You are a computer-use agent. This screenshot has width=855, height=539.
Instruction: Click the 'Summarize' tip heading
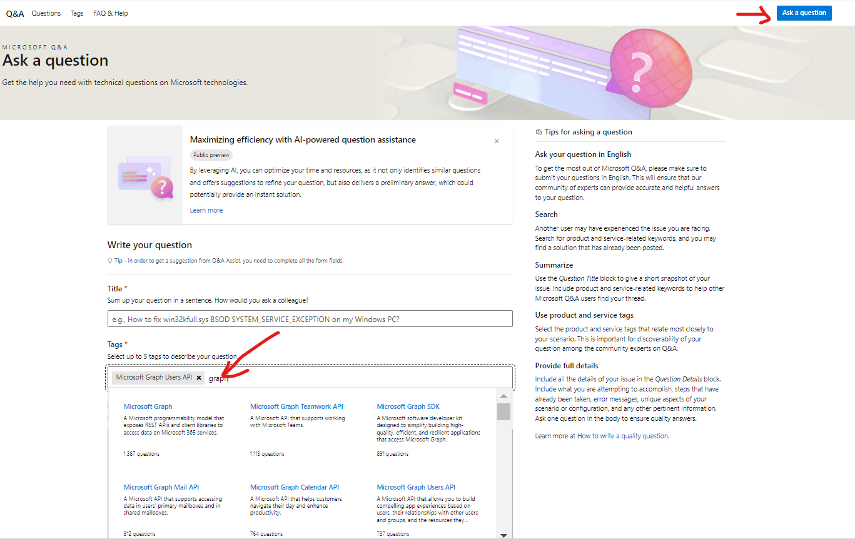[x=554, y=265]
